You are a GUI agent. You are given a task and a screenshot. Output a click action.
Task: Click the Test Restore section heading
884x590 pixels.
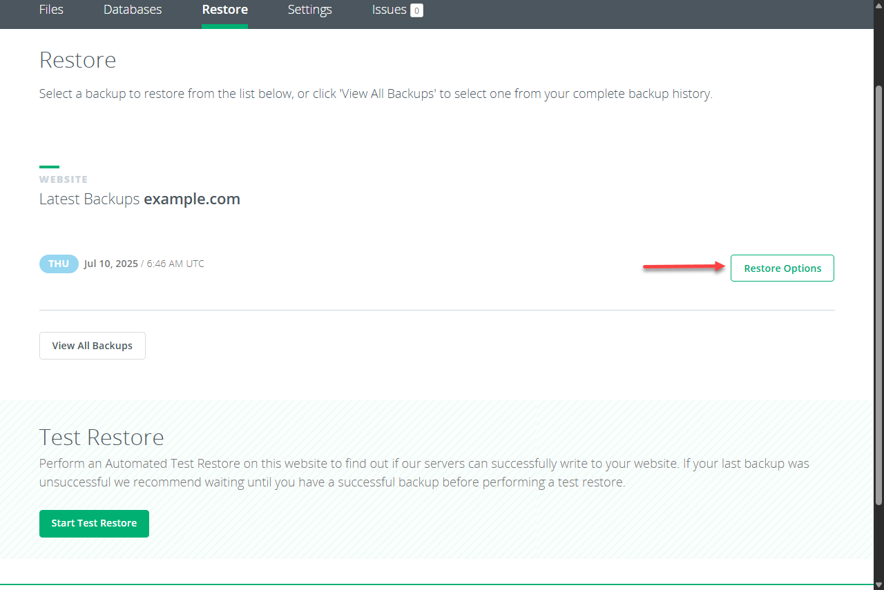pyautogui.click(x=102, y=437)
